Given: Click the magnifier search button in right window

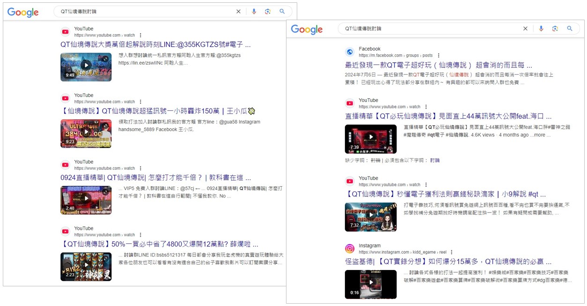Looking at the screenshot, I should point(570,29).
